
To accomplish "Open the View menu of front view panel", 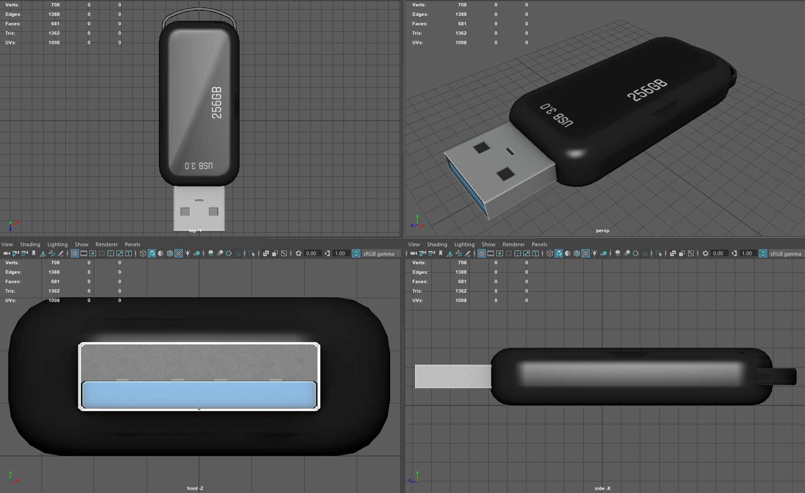I will tap(7, 244).
